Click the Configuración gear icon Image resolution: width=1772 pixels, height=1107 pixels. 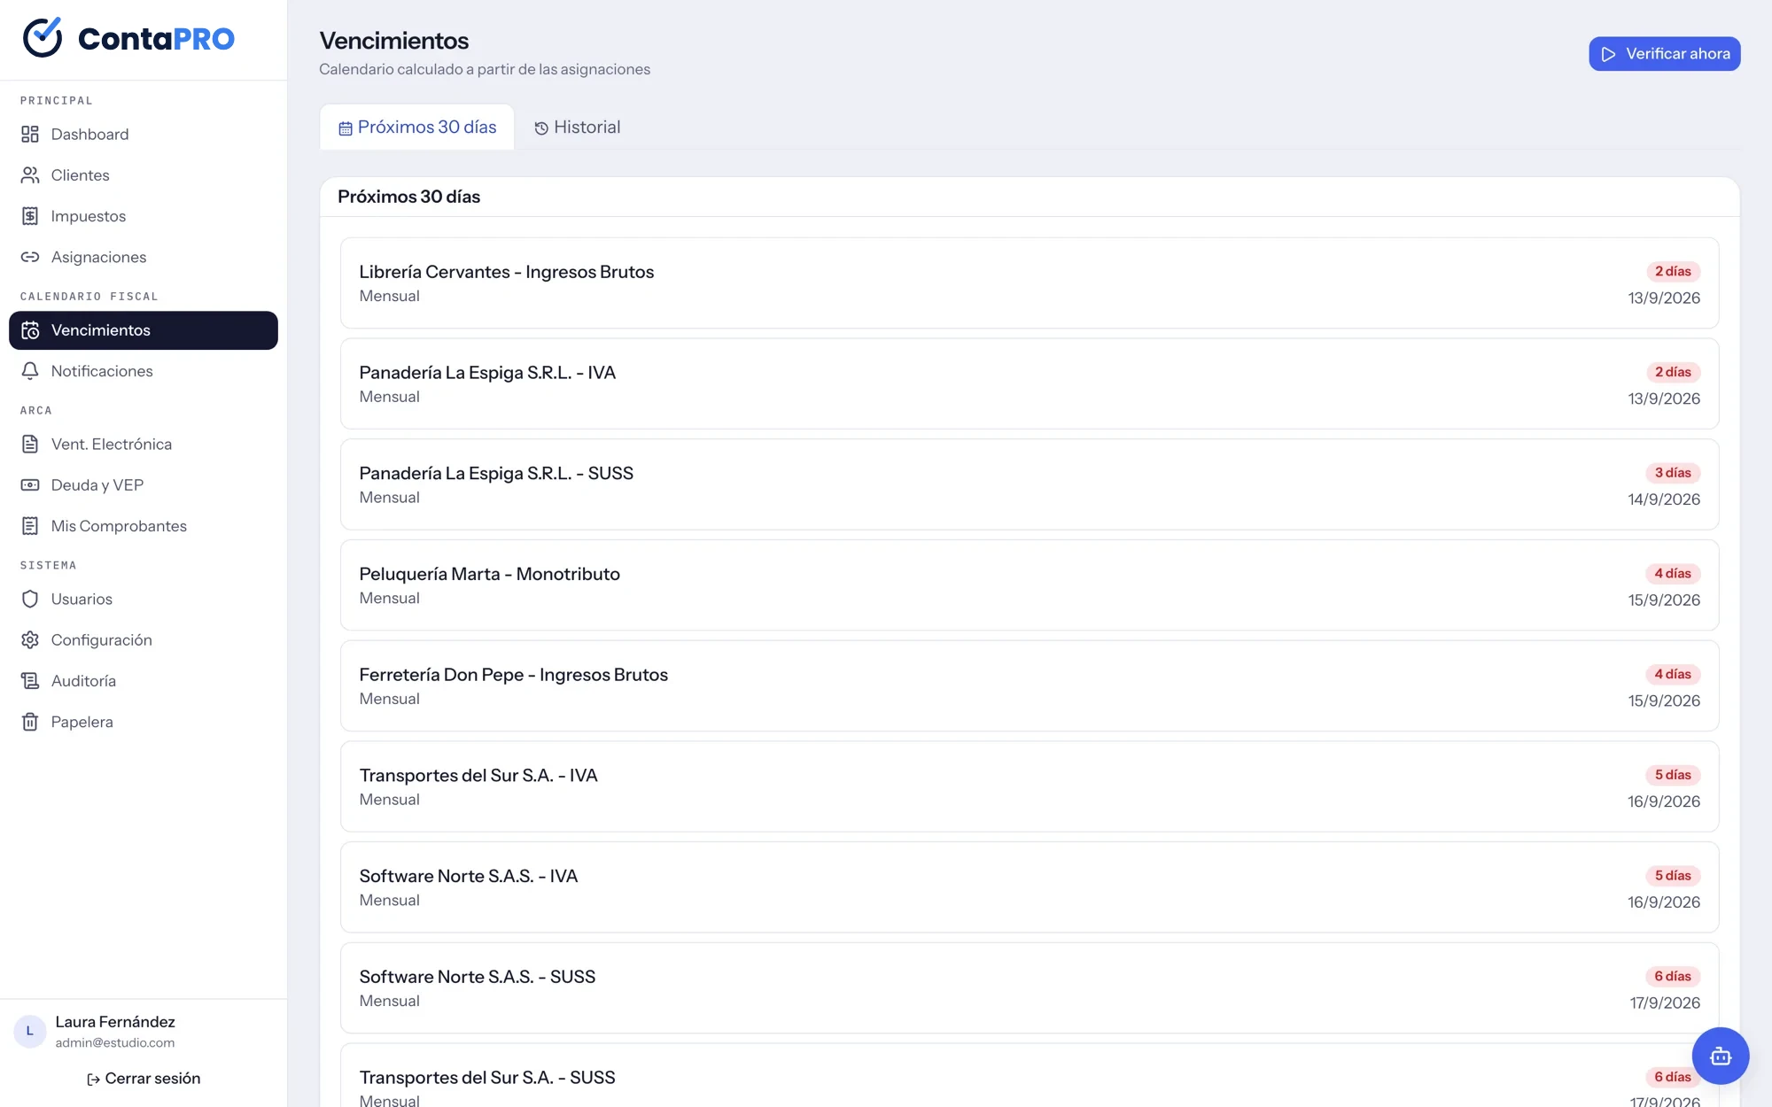coord(30,639)
